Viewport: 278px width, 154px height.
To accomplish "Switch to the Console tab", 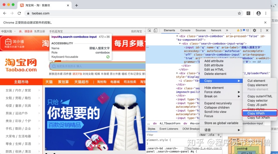I will 185,30.
